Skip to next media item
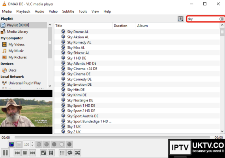This screenshot has height=158, width=225. [x=32, y=153]
